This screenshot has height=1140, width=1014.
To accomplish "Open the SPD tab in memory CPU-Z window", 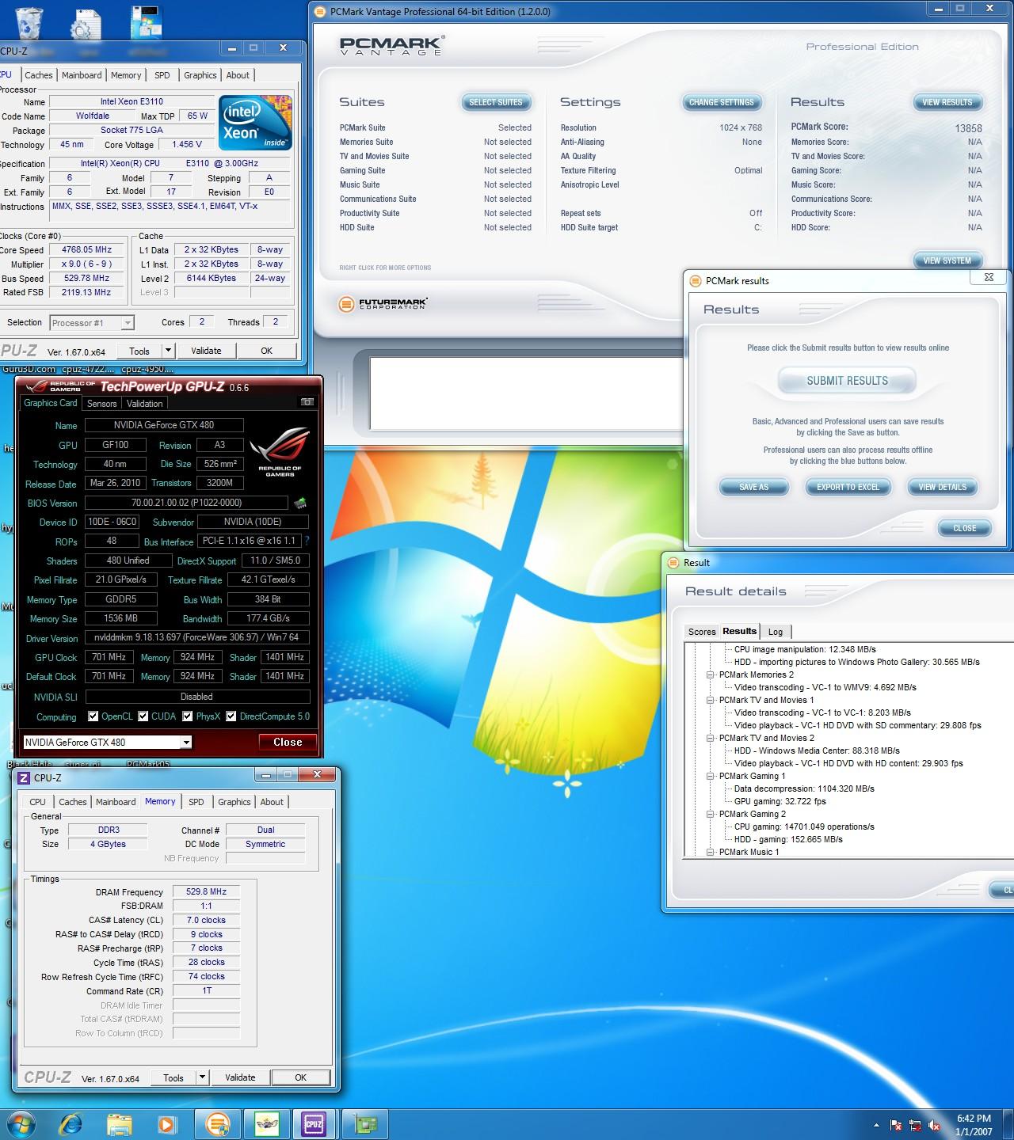I will pyautogui.click(x=196, y=802).
